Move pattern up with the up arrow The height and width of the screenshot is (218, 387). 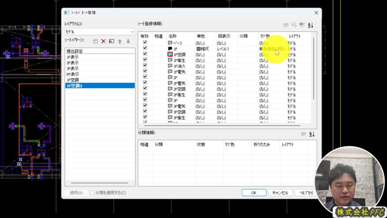coord(120,41)
